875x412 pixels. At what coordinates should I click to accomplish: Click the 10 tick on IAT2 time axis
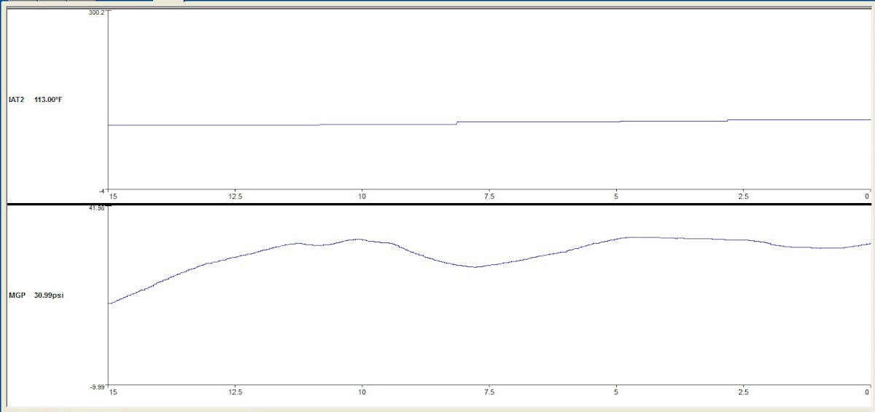pyautogui.click(x=362, y=197)
